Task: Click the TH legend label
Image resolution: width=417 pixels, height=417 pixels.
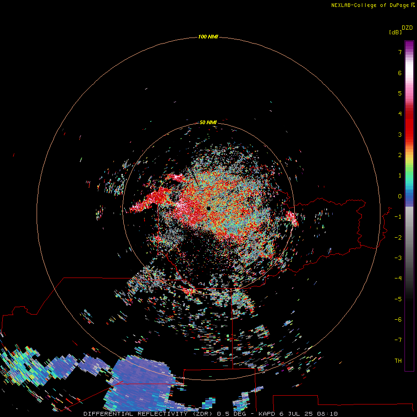Action: [398, 361]
